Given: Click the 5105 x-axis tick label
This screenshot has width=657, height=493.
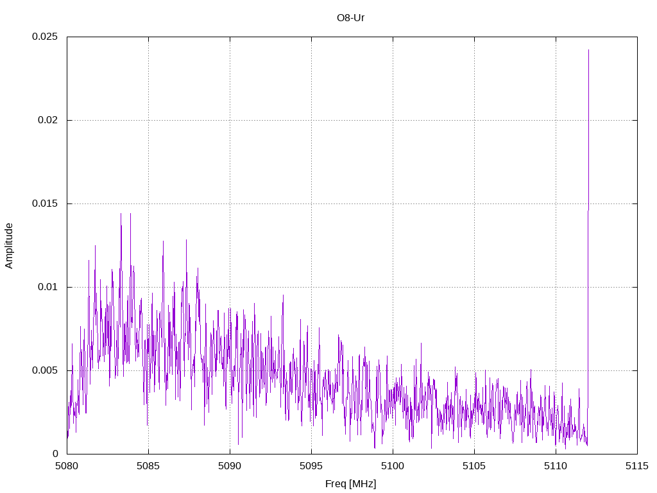Looking at the screenshot, I should (474, 466).
